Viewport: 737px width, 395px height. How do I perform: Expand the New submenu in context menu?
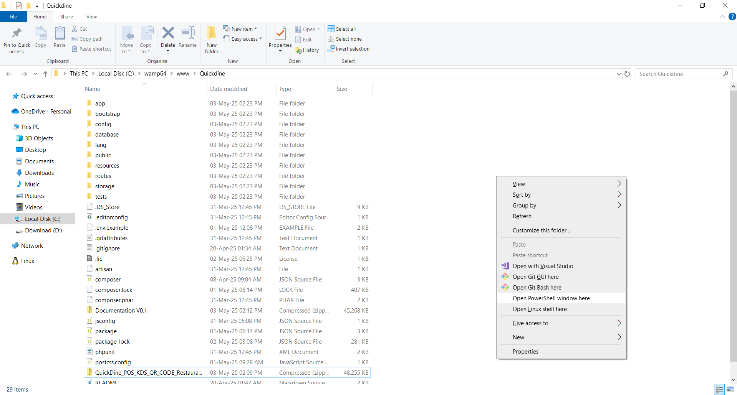tap(561, 337)
